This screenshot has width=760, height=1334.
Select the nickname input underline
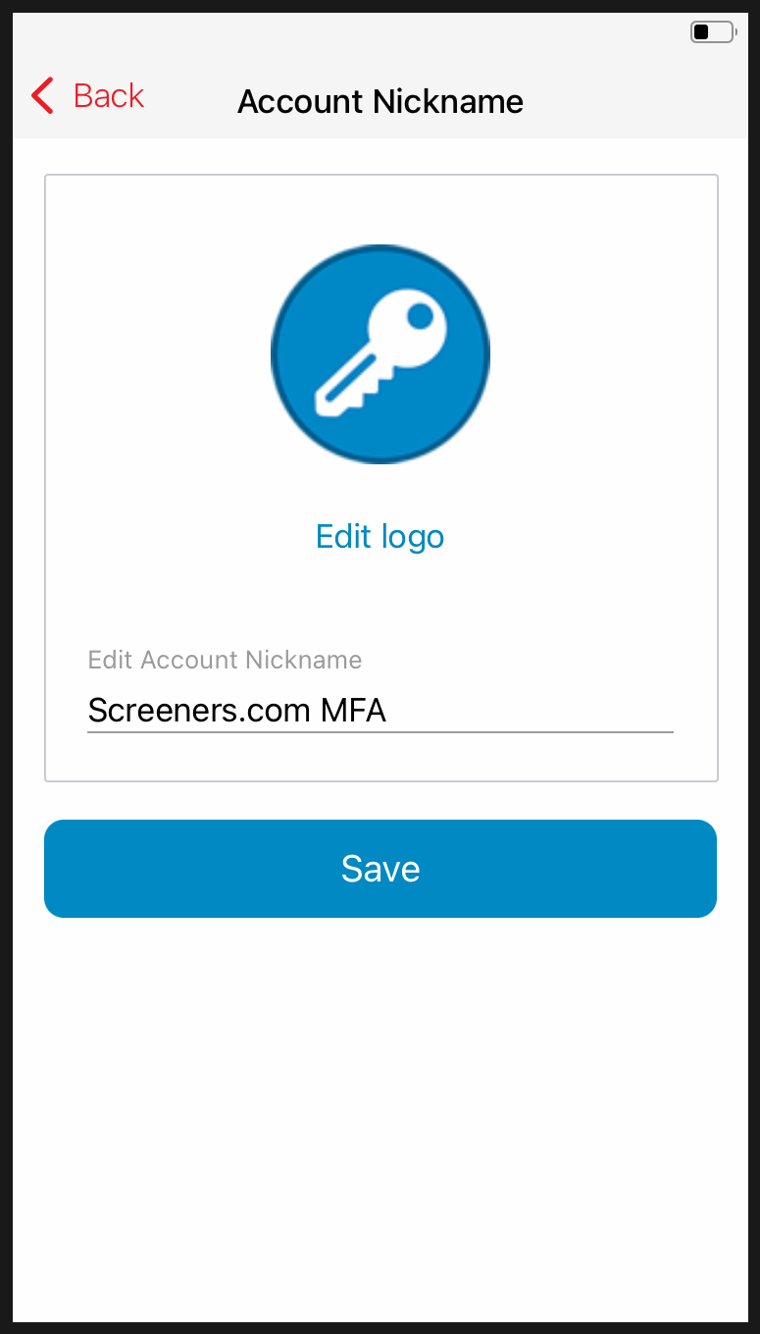click(x=380, y=732)
